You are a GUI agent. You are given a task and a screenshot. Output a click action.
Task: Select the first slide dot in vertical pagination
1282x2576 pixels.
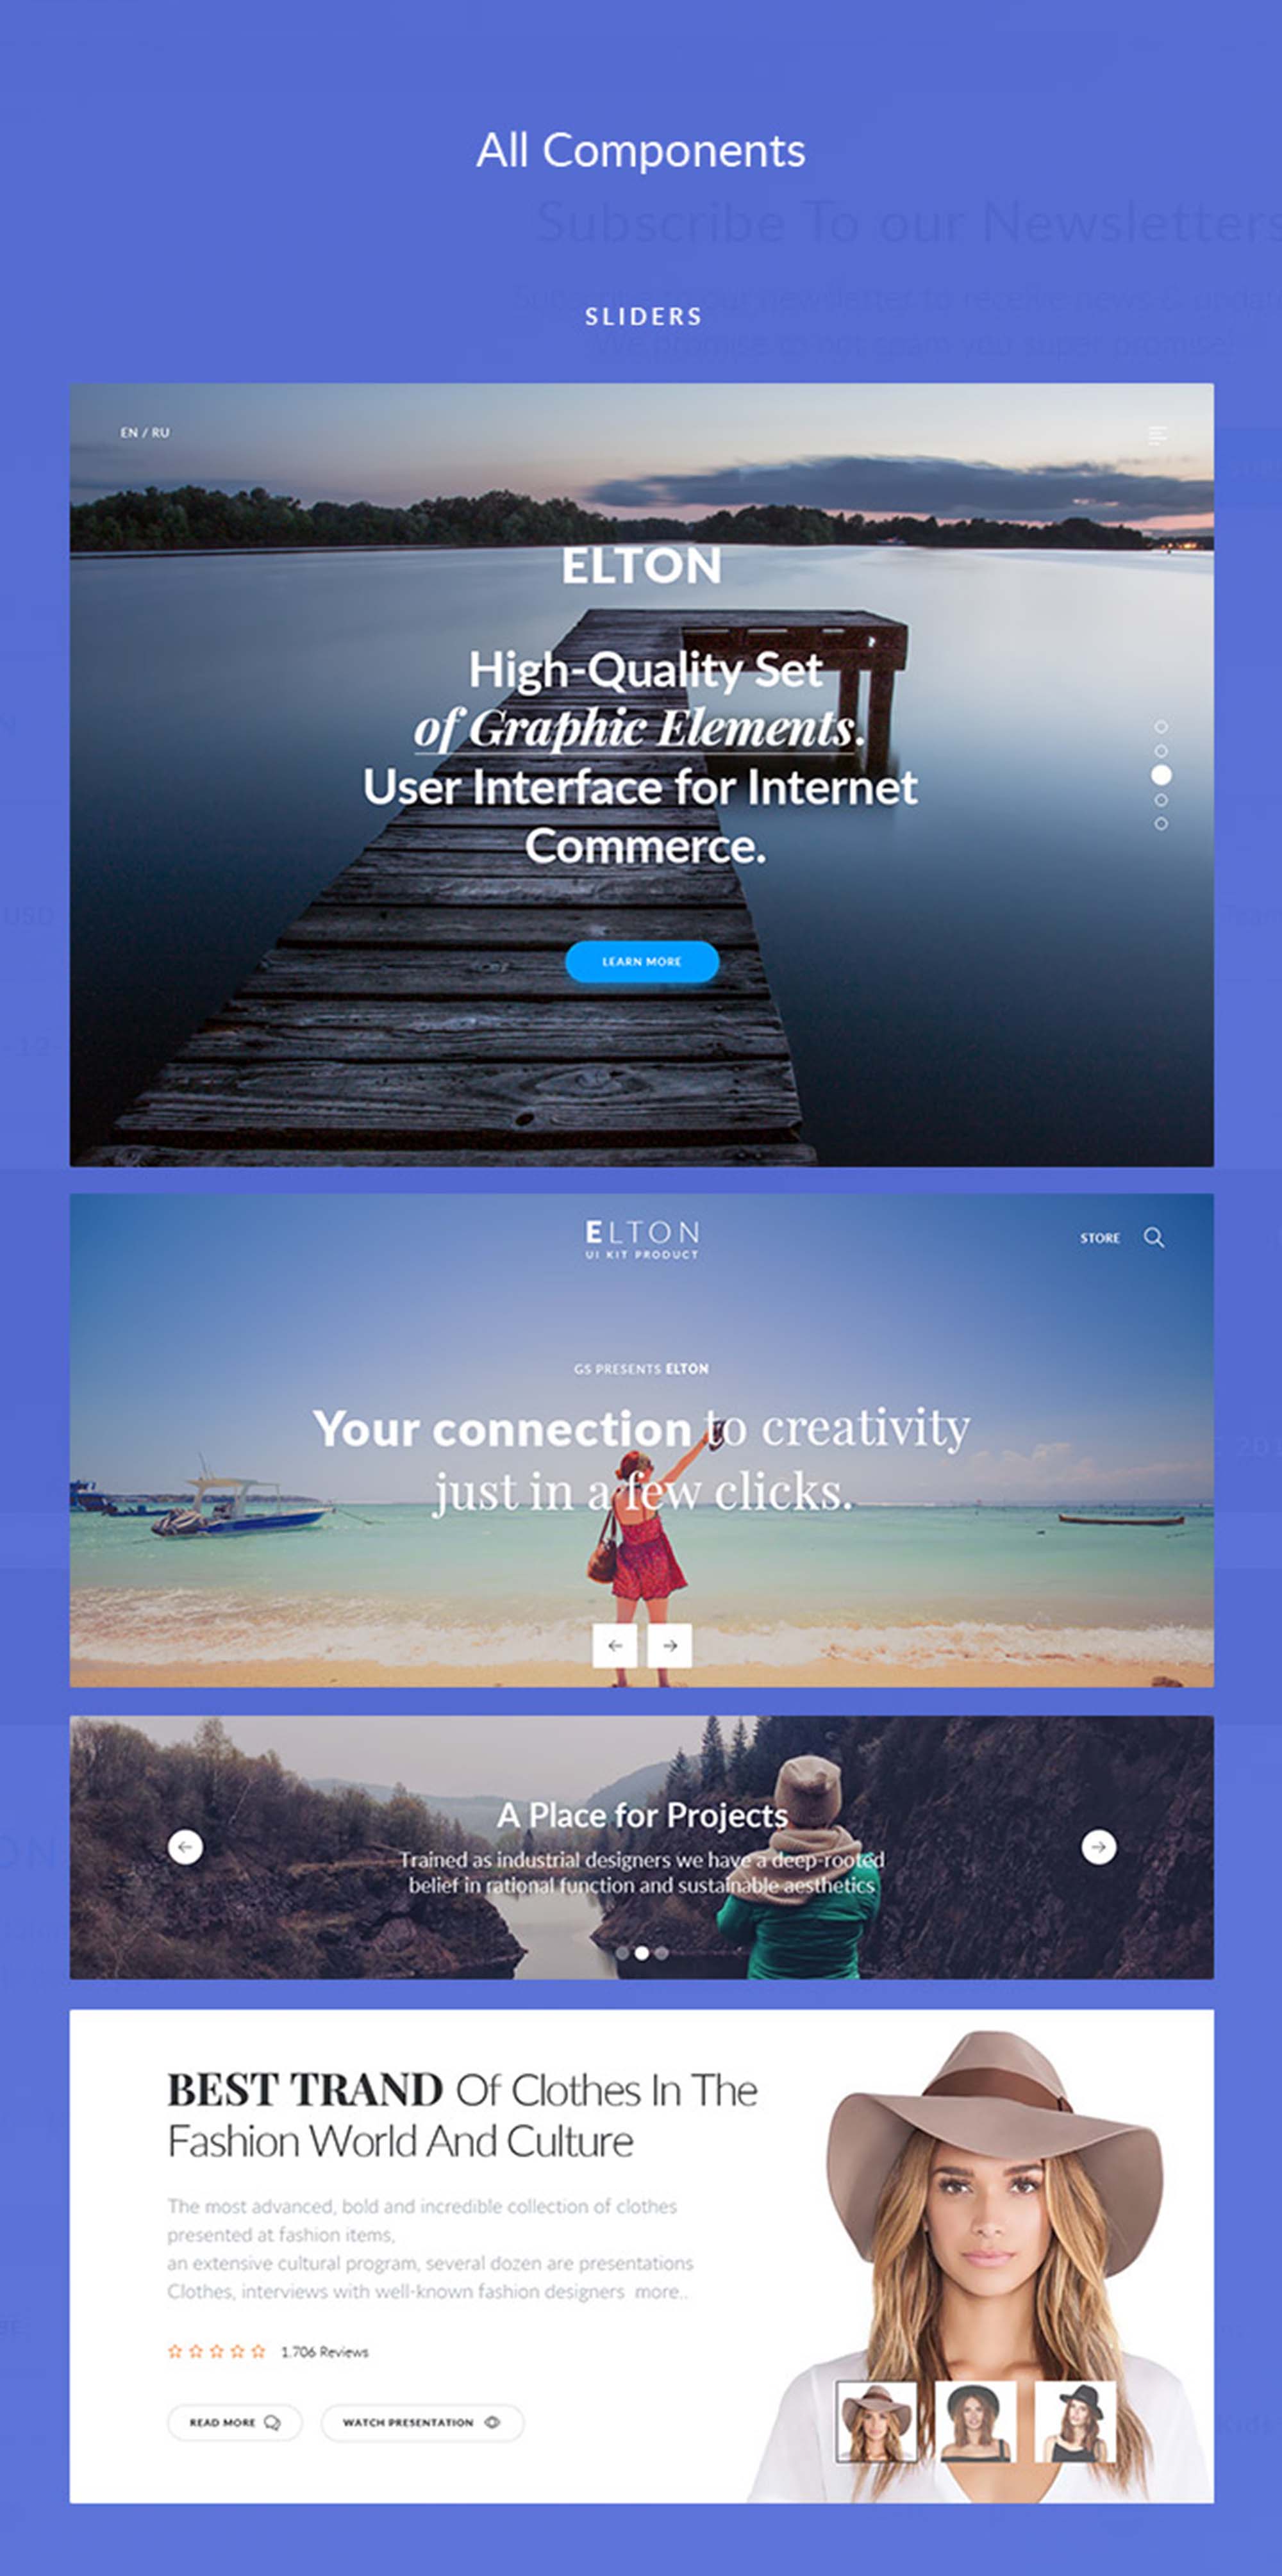tap(1161, 727)
